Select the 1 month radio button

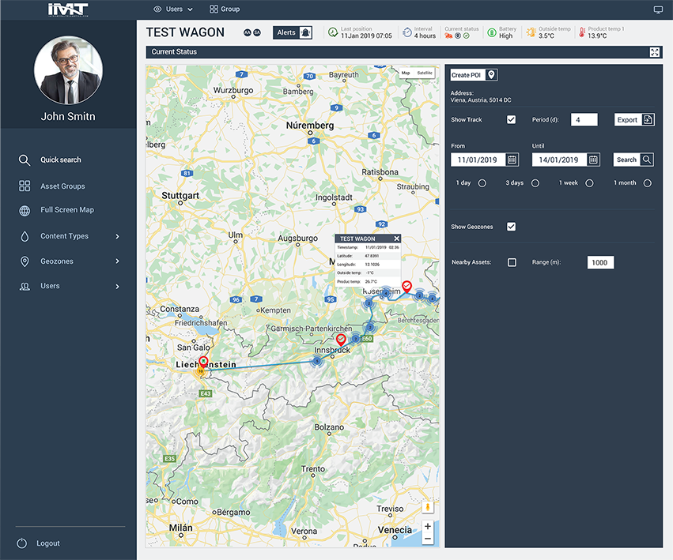[647, 183]
